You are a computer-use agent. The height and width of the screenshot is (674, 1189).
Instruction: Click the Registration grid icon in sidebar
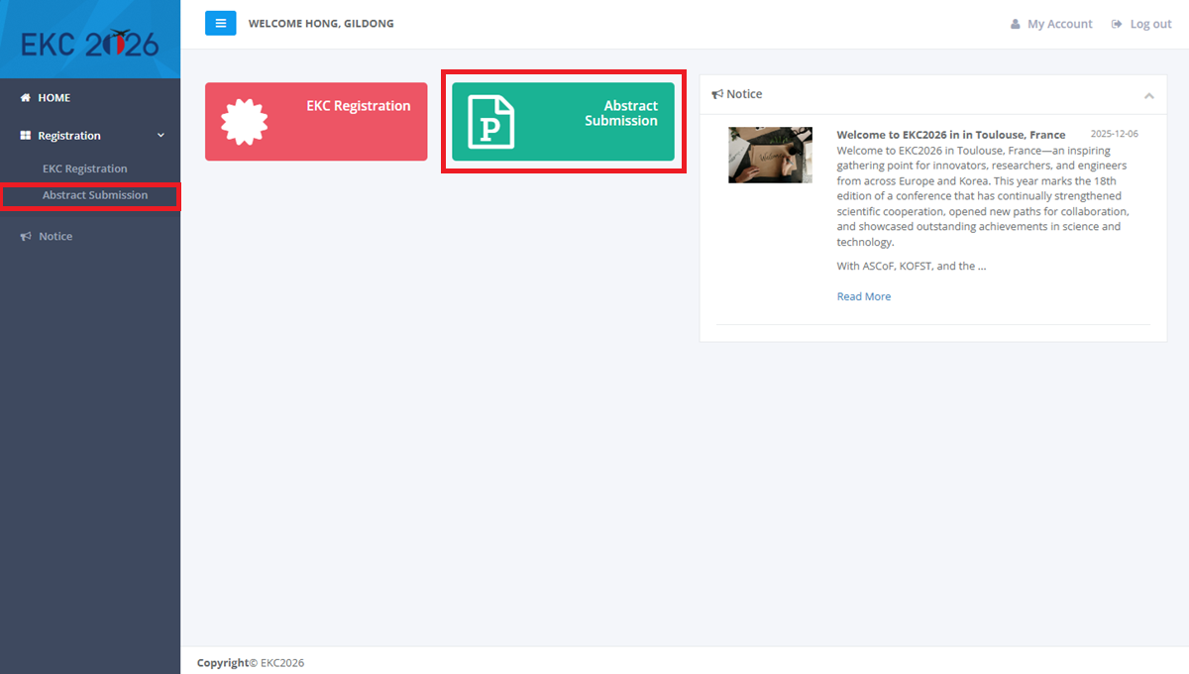coord(26,136)
